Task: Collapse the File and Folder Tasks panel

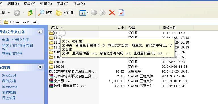Action: click(40, 32)
